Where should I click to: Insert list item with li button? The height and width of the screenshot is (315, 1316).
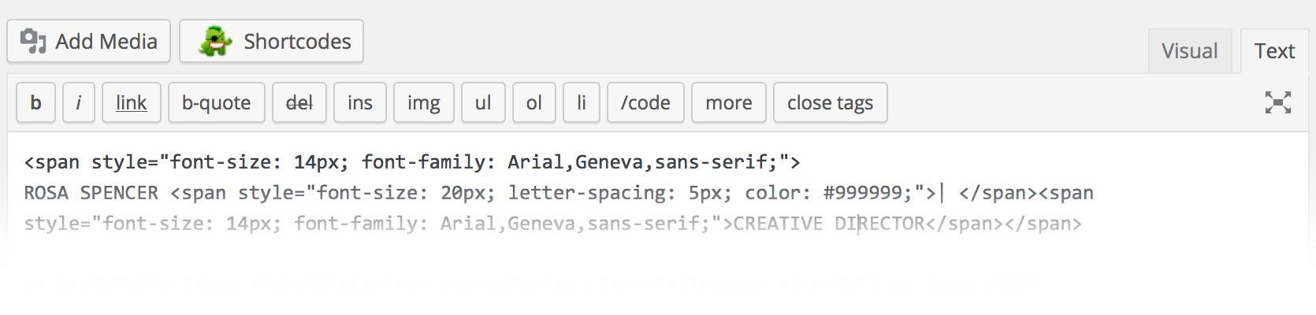pyautogui.click(x=582, y=102)
